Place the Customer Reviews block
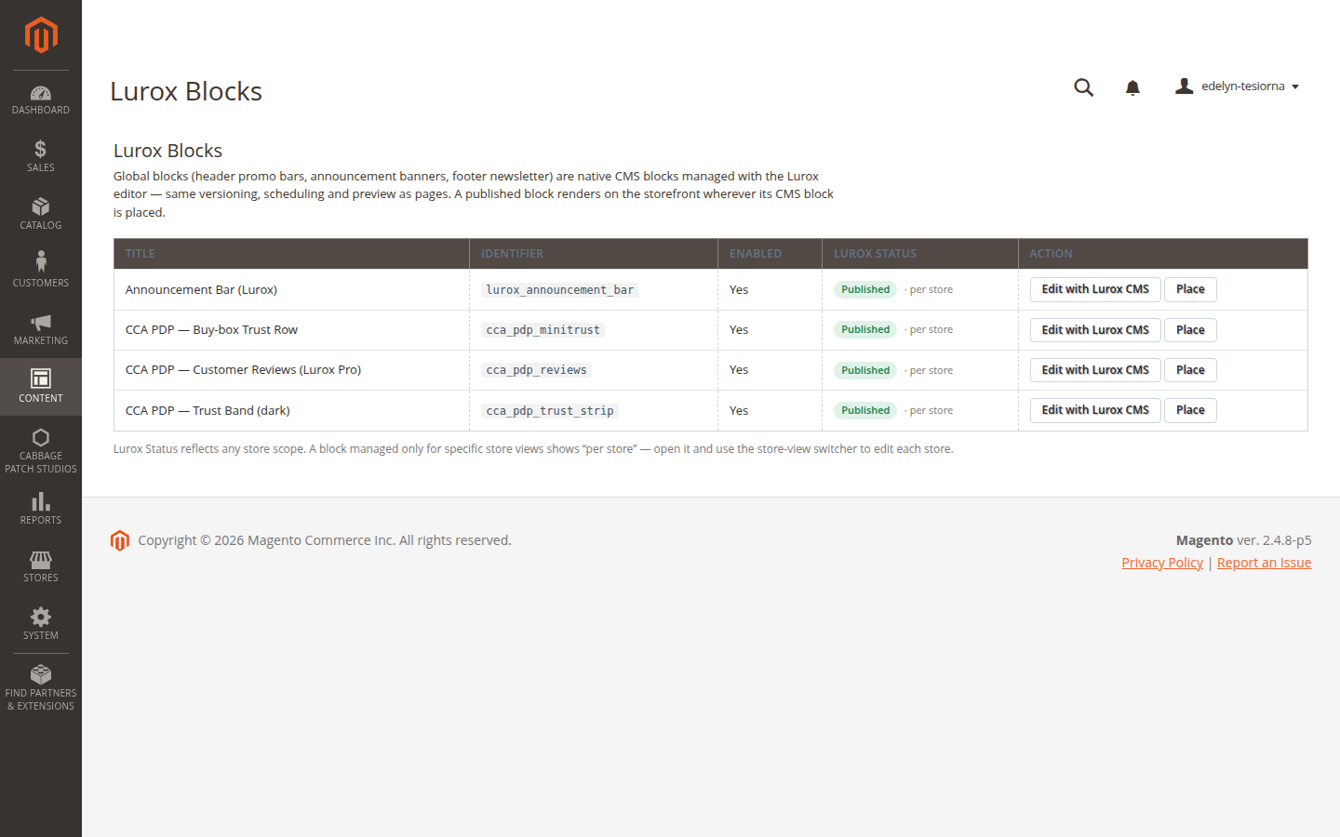Viewport: 1340px width, 837px height. pos(1190,370)
